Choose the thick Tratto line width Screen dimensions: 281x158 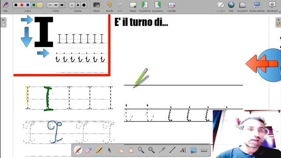(x=62, y=5)
